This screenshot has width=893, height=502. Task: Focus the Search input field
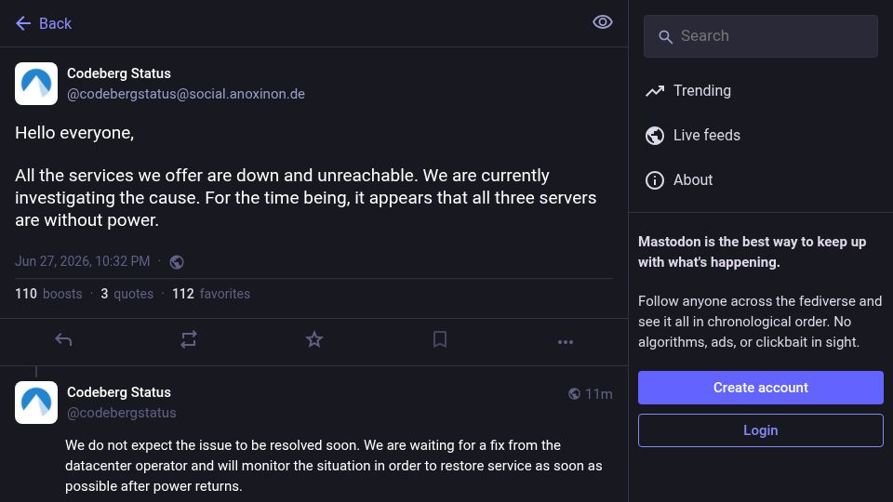(x=760, y=36)
